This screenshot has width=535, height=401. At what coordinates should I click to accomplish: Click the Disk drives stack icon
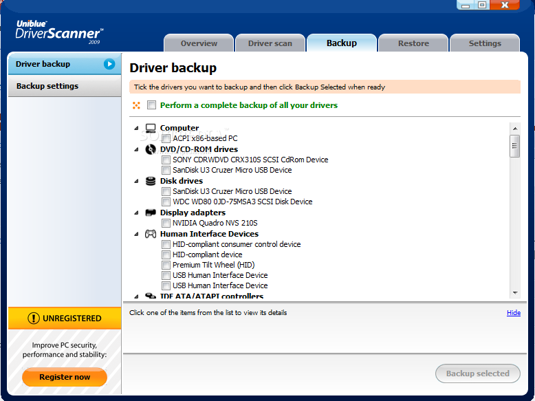151,181
